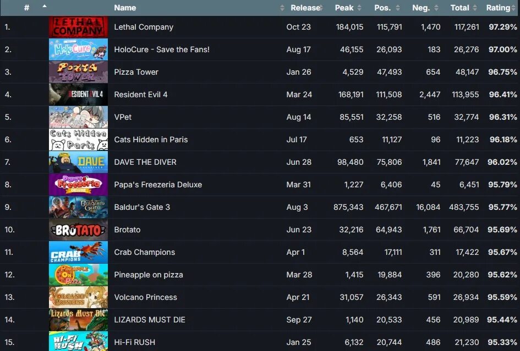Select Lethal Company's 97.29% rating
This screenshot has width=520, height=351.
coord(503,27)
